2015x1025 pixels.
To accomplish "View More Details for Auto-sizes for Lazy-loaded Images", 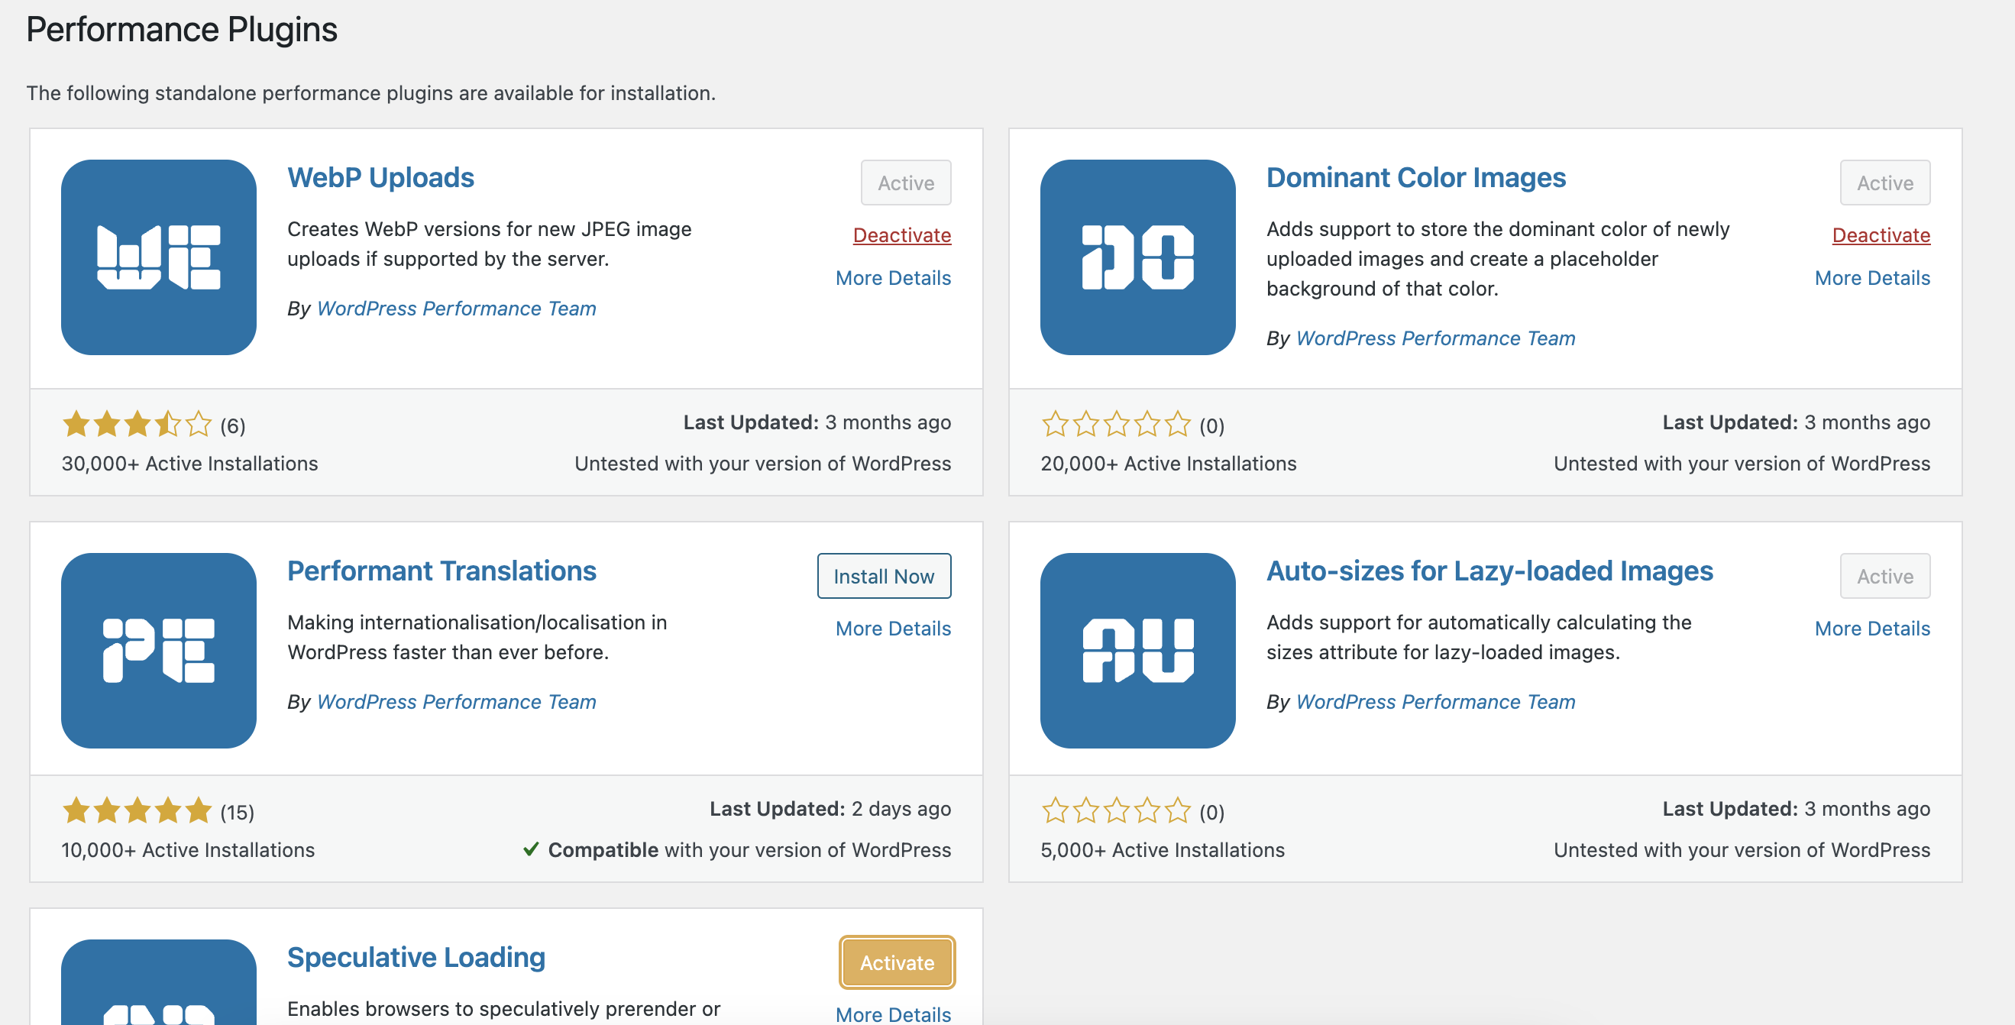I will [1872, 629].
